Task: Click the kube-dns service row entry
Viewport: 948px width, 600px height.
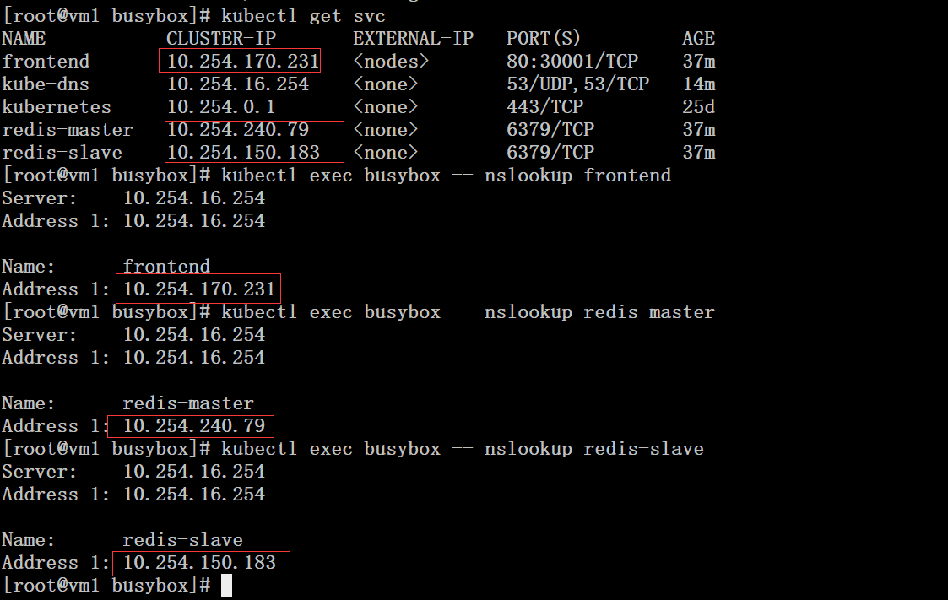Action: pos(45,83)
